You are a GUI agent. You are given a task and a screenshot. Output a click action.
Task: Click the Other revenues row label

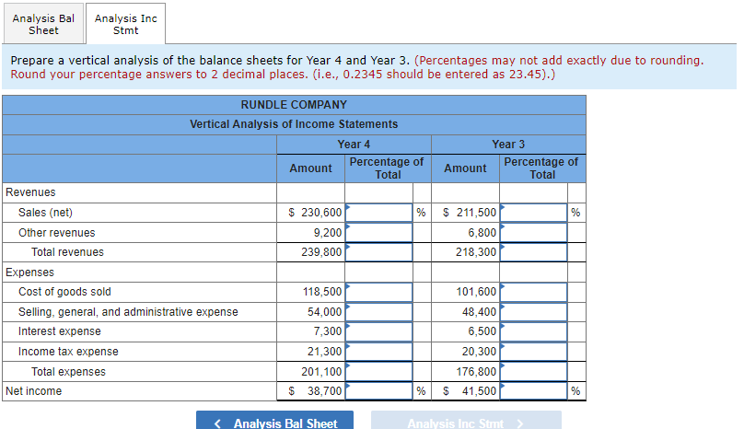[x=57, y=233]
